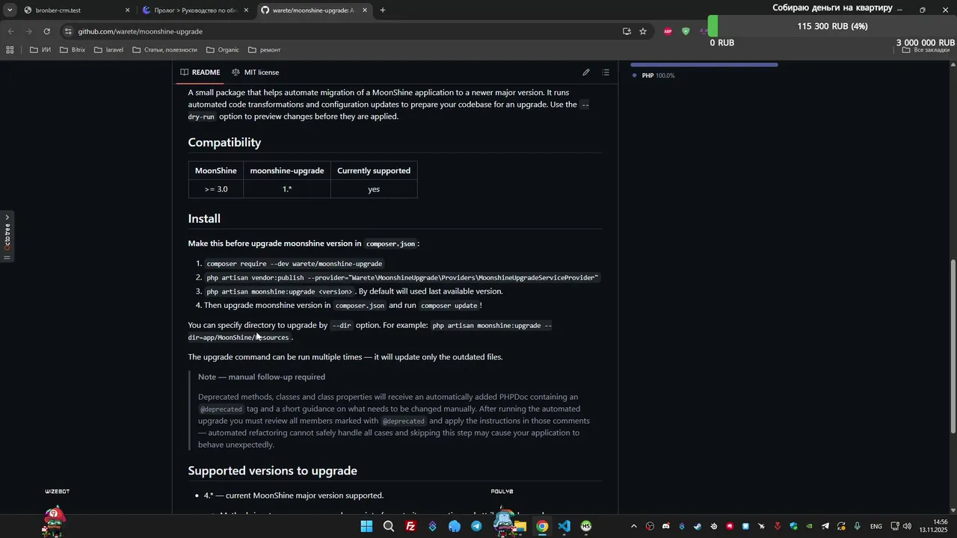Viewport: 957px width, 538px height.
Task: Click the PHP 100.0% language link
Action: point(653,75)
